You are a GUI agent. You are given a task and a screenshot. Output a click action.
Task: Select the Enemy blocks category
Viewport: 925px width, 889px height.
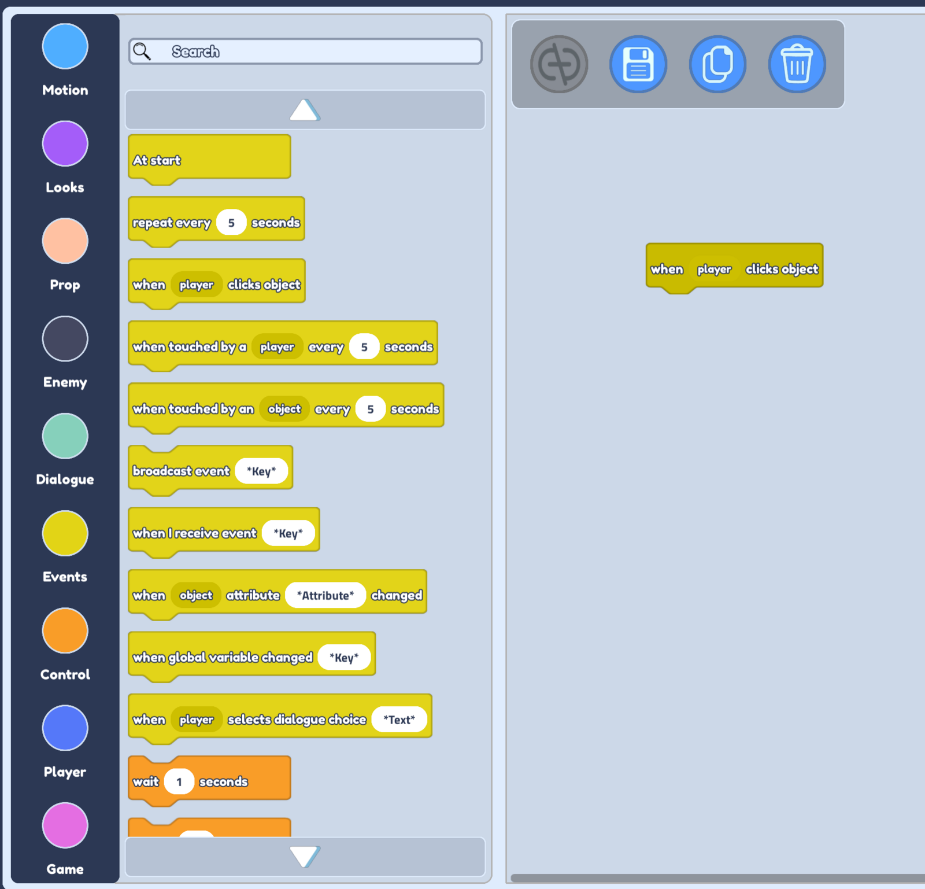pos(65,339)
